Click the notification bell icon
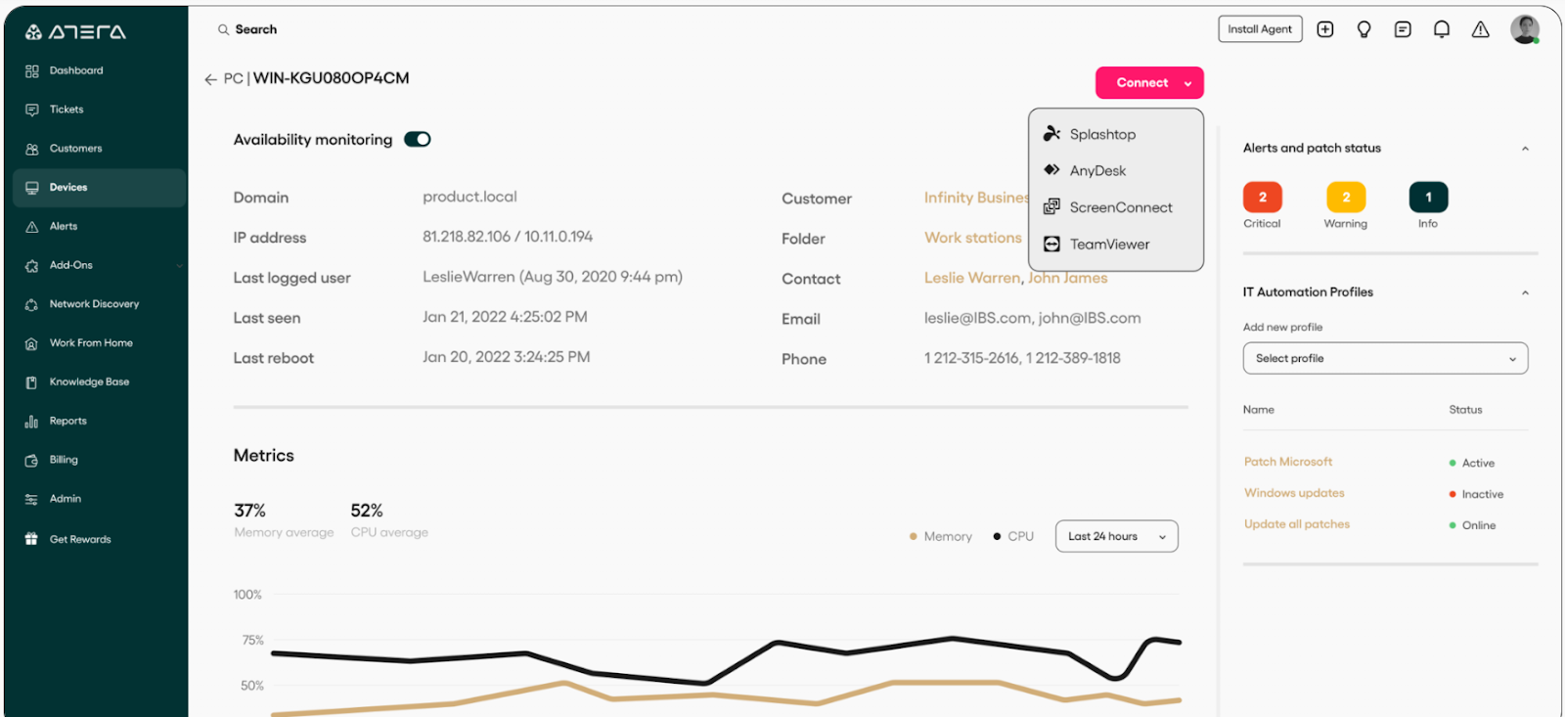The image size is (1565, 717). pos(1441,29)
